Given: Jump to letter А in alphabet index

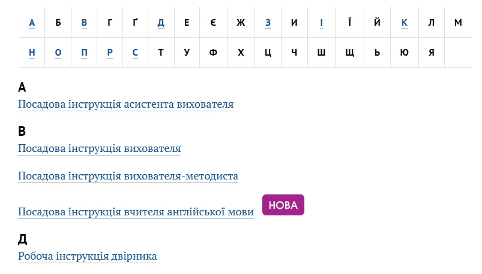Looking at the screenshot, I should pos(32,23).
